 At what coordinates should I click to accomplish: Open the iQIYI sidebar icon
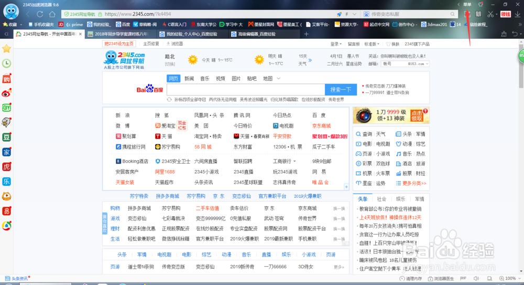pyautogui.click(x=6, y=108)
